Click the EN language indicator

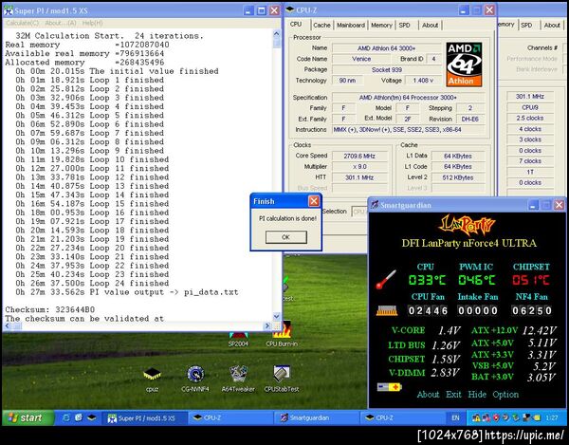455,417
